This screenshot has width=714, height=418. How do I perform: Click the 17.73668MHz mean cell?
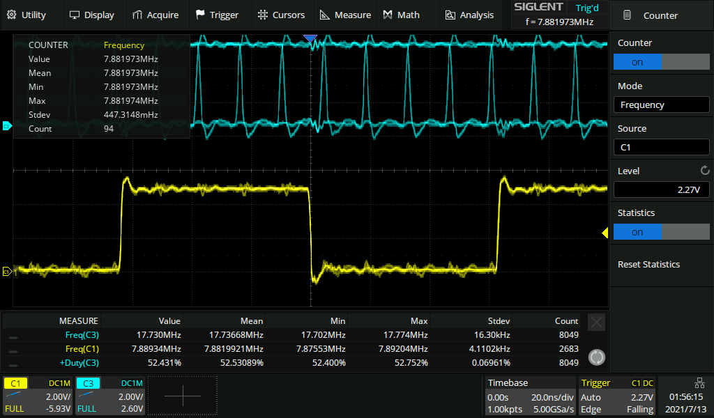tap(236, 335)
